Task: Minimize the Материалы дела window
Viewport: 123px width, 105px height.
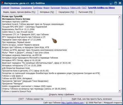Action: [111, 3]
